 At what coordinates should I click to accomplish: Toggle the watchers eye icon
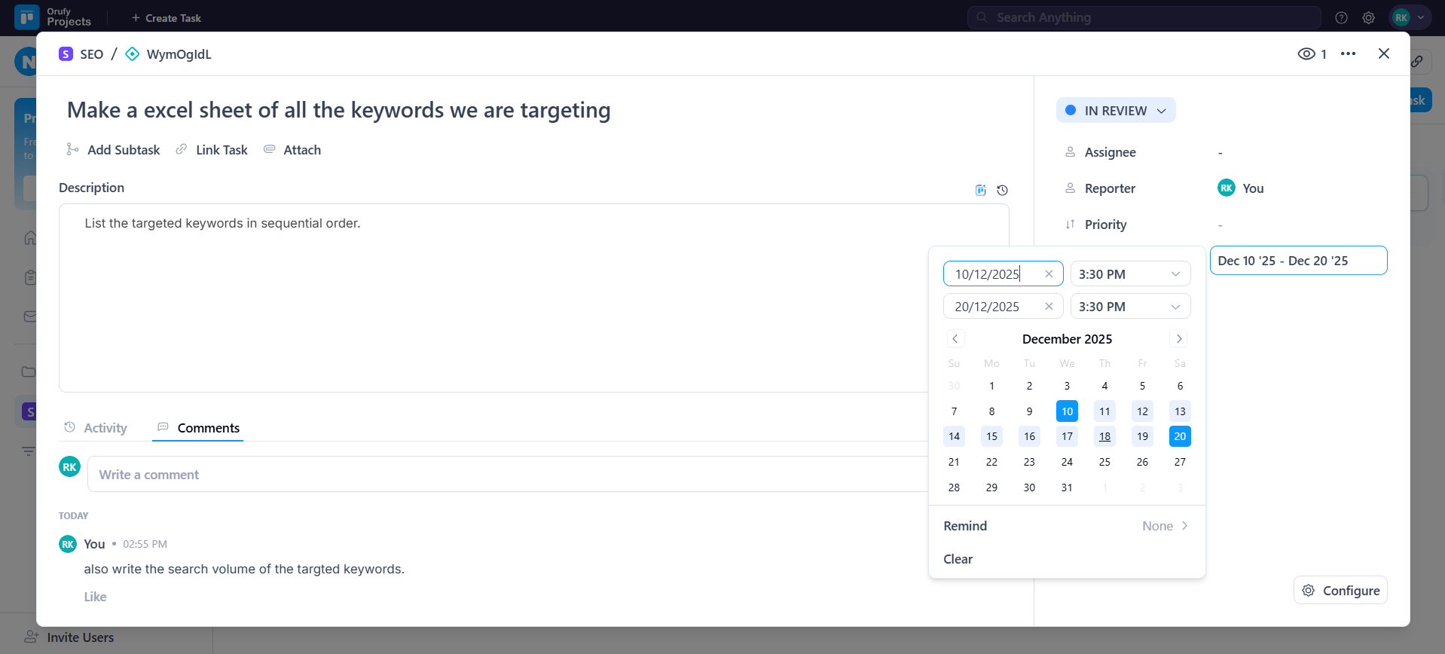[1306, 53]
